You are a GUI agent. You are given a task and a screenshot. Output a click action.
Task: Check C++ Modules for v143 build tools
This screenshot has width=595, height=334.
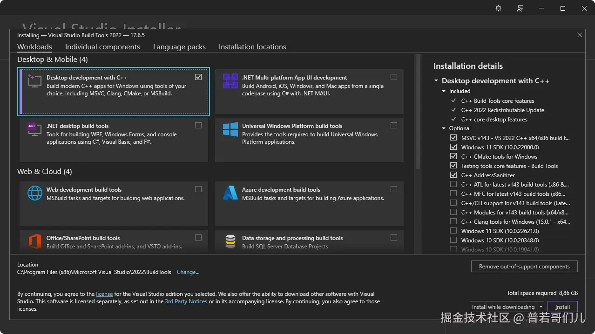coord(453,213)
